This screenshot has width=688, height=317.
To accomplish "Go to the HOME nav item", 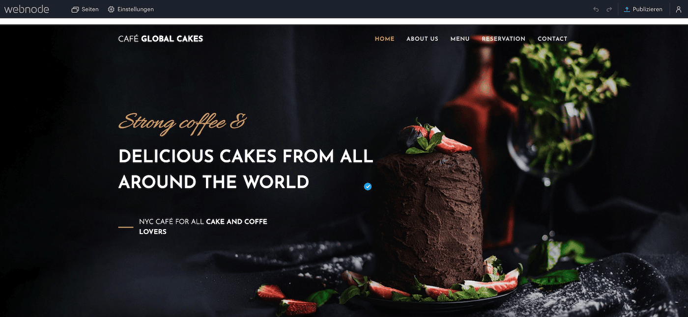I will coord(384,39).
